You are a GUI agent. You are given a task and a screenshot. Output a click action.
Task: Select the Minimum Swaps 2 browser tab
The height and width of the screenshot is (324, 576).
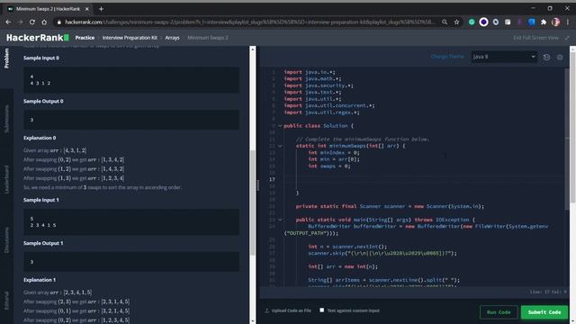48,9
